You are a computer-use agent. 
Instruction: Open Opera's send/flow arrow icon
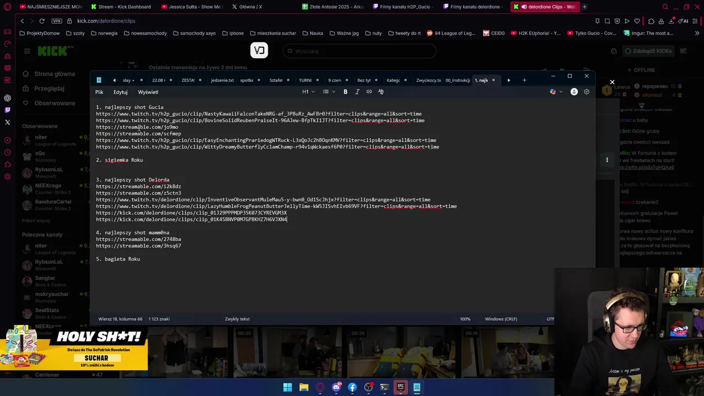[x=627, y=21]
